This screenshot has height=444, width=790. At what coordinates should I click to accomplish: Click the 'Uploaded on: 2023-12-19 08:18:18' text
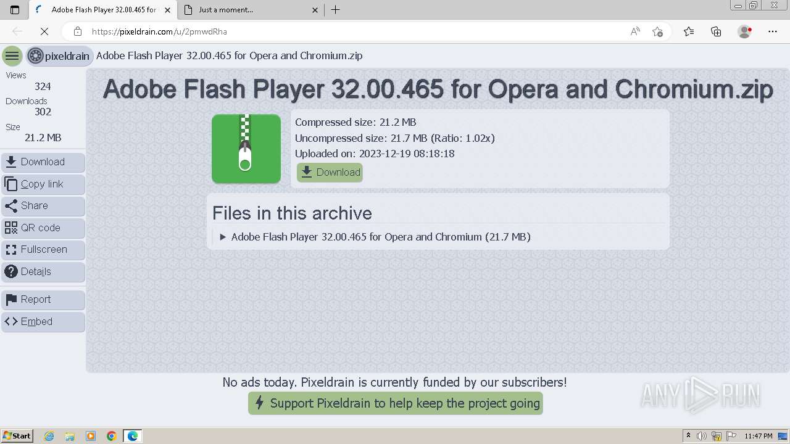pos(375,154)
